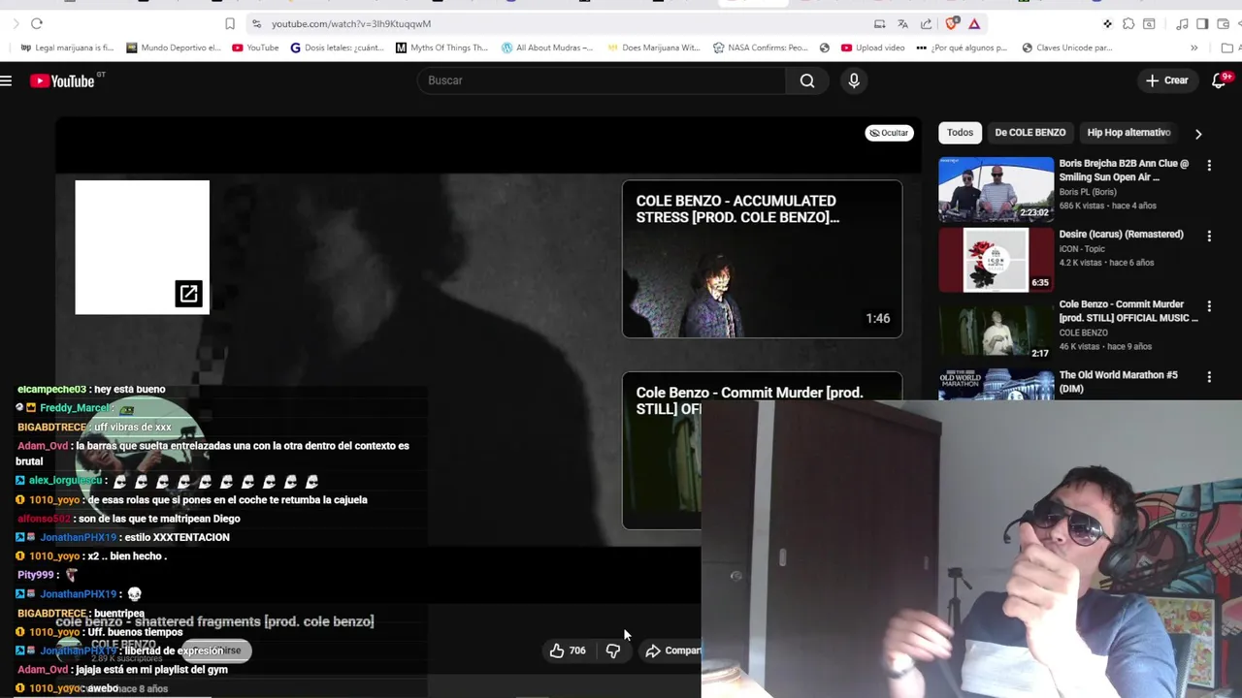This screenshot has width=1242, height=698.
Task: Click the bookmark icon beside the address bar
Action: (230, 23)
